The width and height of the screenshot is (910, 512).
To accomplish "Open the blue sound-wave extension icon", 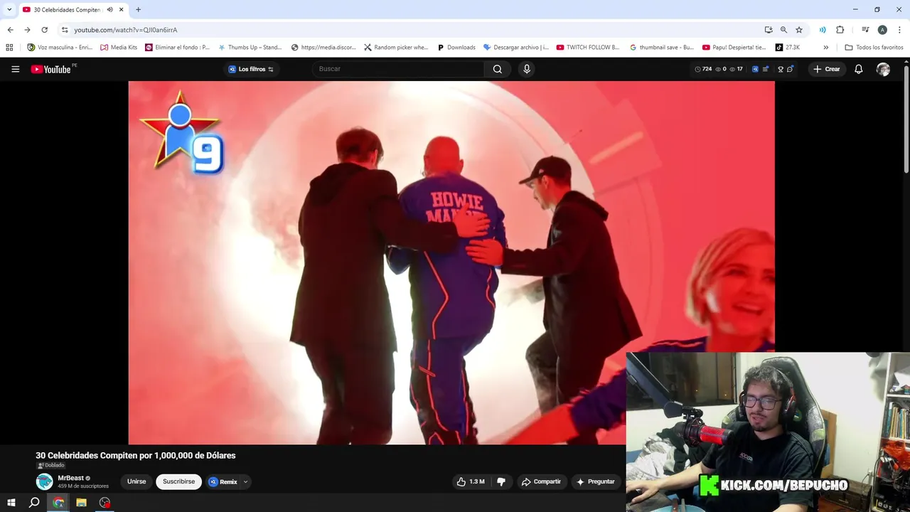I will [x=823, y=30].
